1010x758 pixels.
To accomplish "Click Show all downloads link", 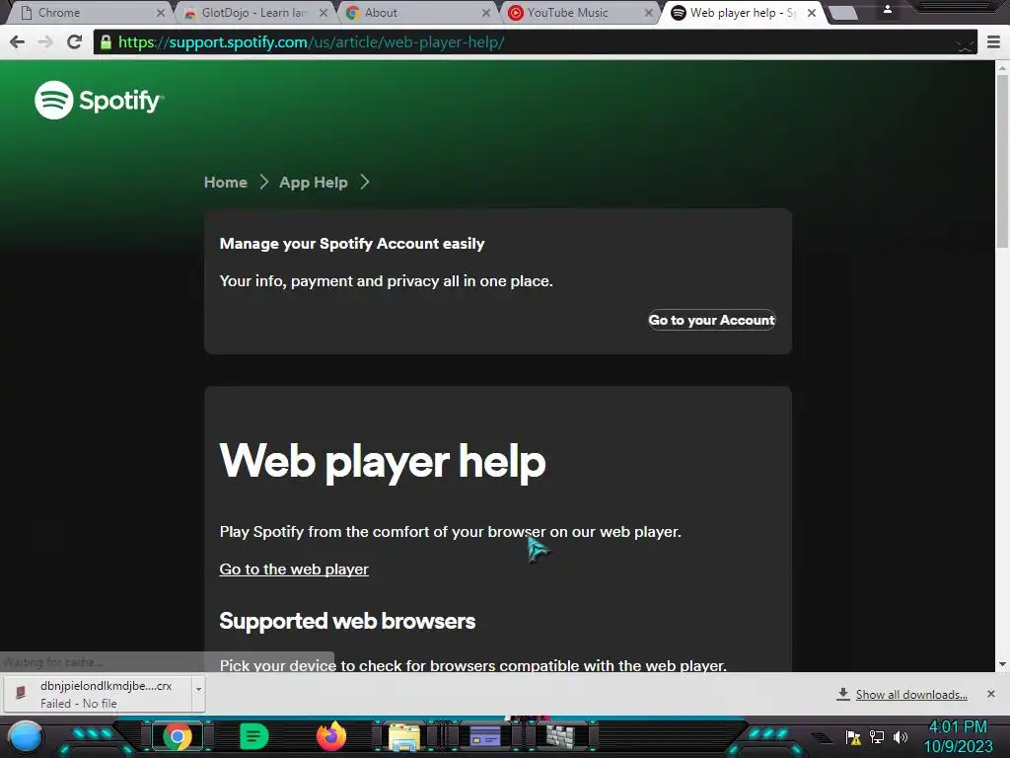I will (910, 694).
